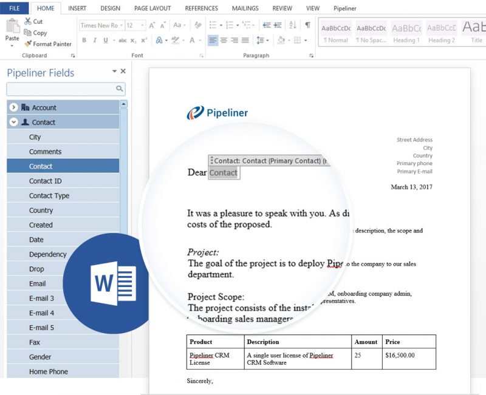Click the text highlight color icon
This screenshot has height=395, width=486.
pyautogui.click(x=175, y=40)
